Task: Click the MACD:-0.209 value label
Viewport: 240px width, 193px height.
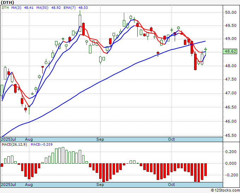Action: pyautogui.click(x=42, y=145)
